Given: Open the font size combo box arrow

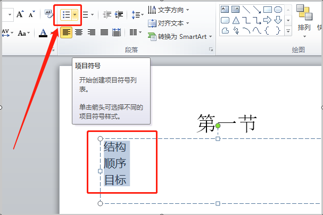Looking at the screenshot, I should (10, 14).
